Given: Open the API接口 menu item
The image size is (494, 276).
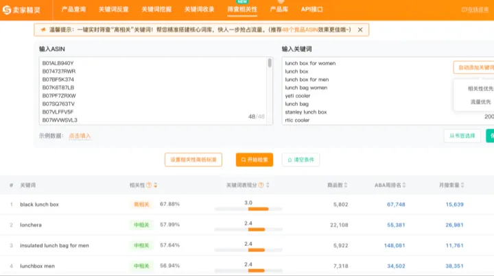Looking at the screenshot, I should pos(311,10).
